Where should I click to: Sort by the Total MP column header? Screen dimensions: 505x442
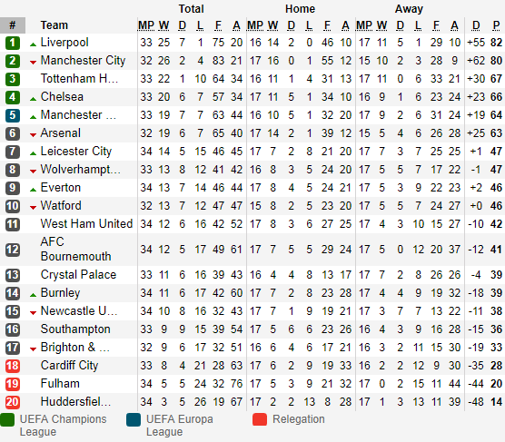point(146,25)
